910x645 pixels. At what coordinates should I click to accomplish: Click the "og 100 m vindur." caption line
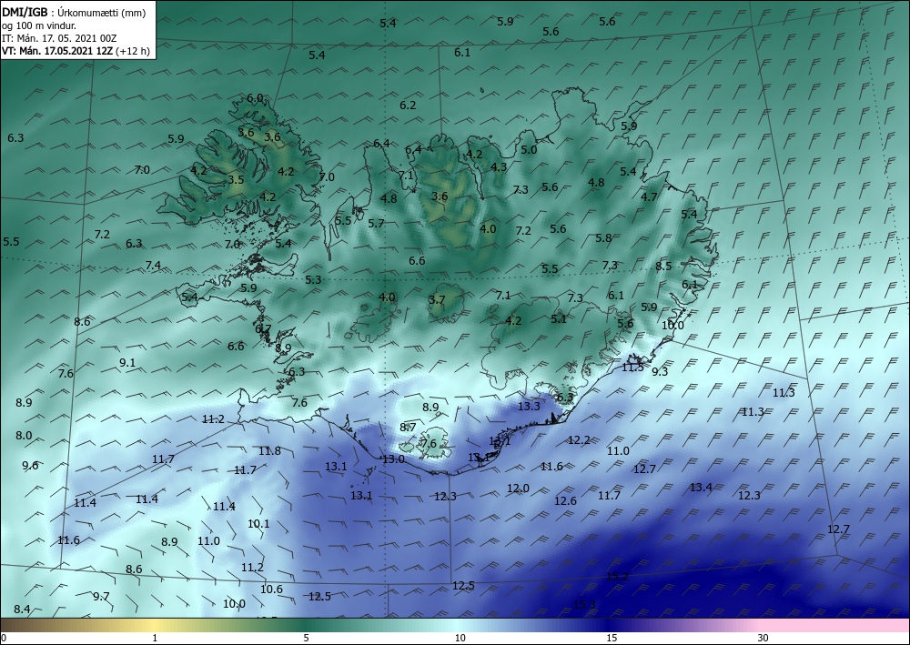(x=39, y=25)
